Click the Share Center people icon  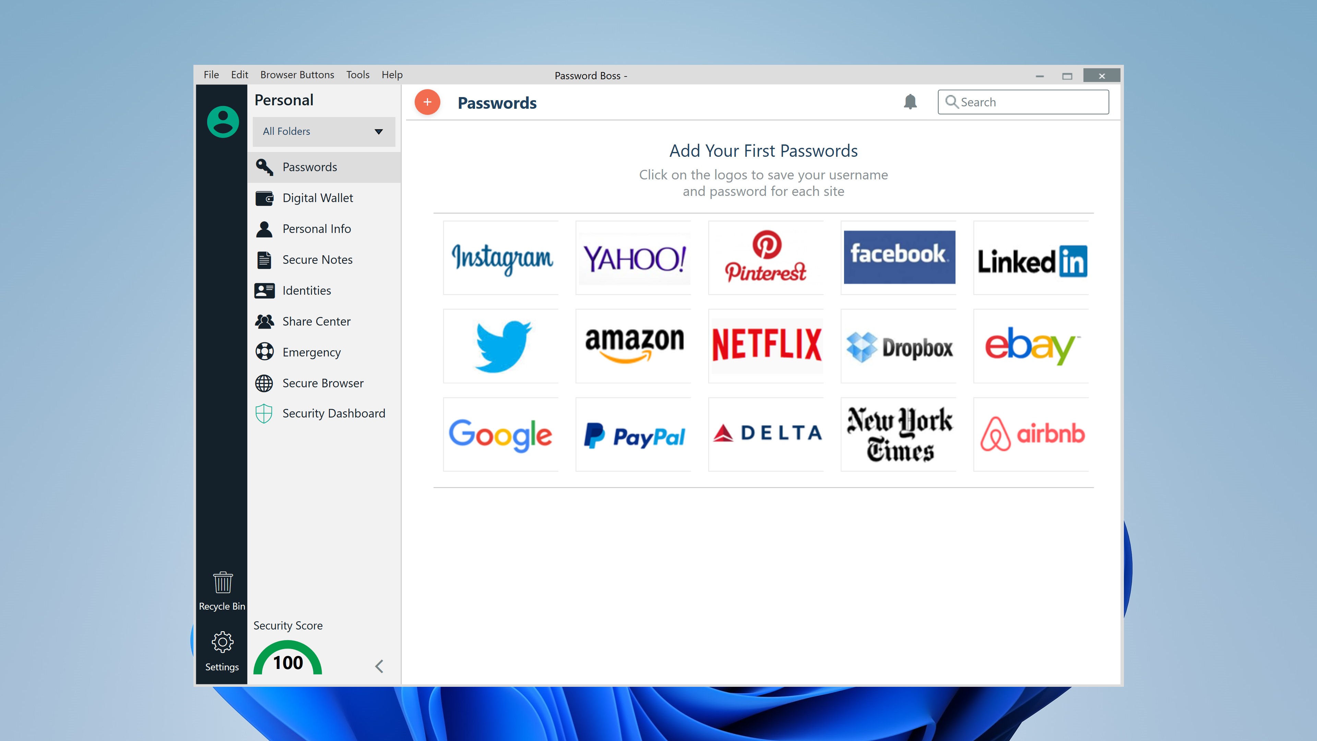pyautogui.click(x=264, y=321)
